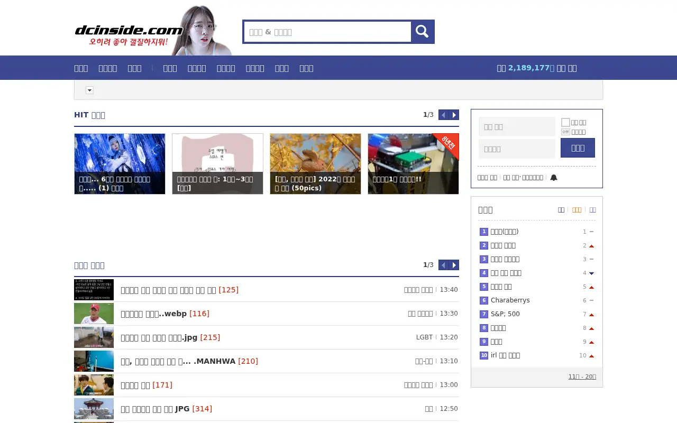
Task: Toggle the 'off' switch in login box
Action: [x=565, y=132]
